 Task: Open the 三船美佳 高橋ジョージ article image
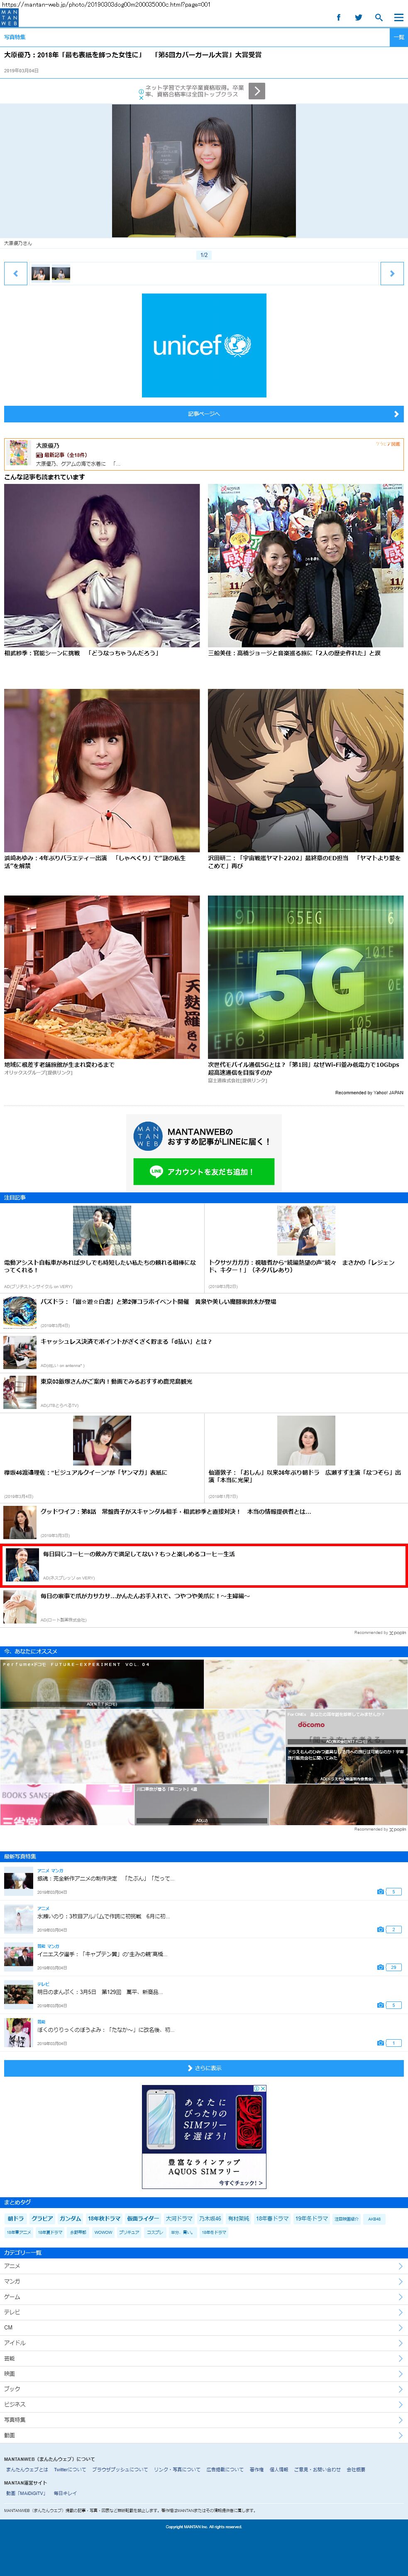[305, 565]
